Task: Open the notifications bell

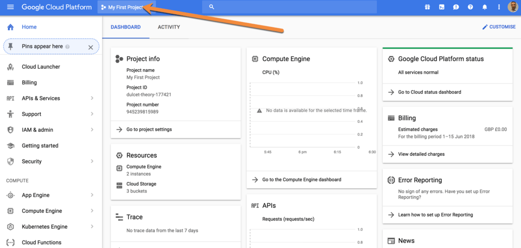Action: 484,7
